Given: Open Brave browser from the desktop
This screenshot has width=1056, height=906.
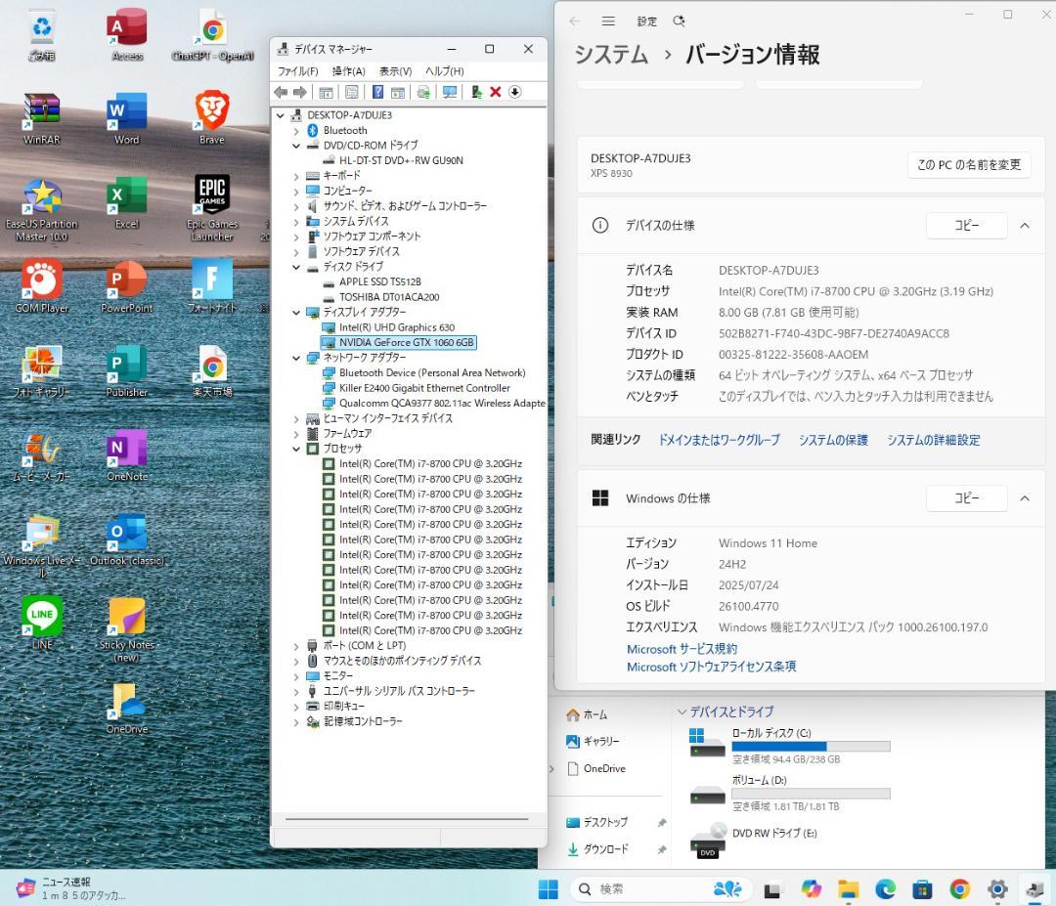Looking at the screenshot, I should point(211,110).
